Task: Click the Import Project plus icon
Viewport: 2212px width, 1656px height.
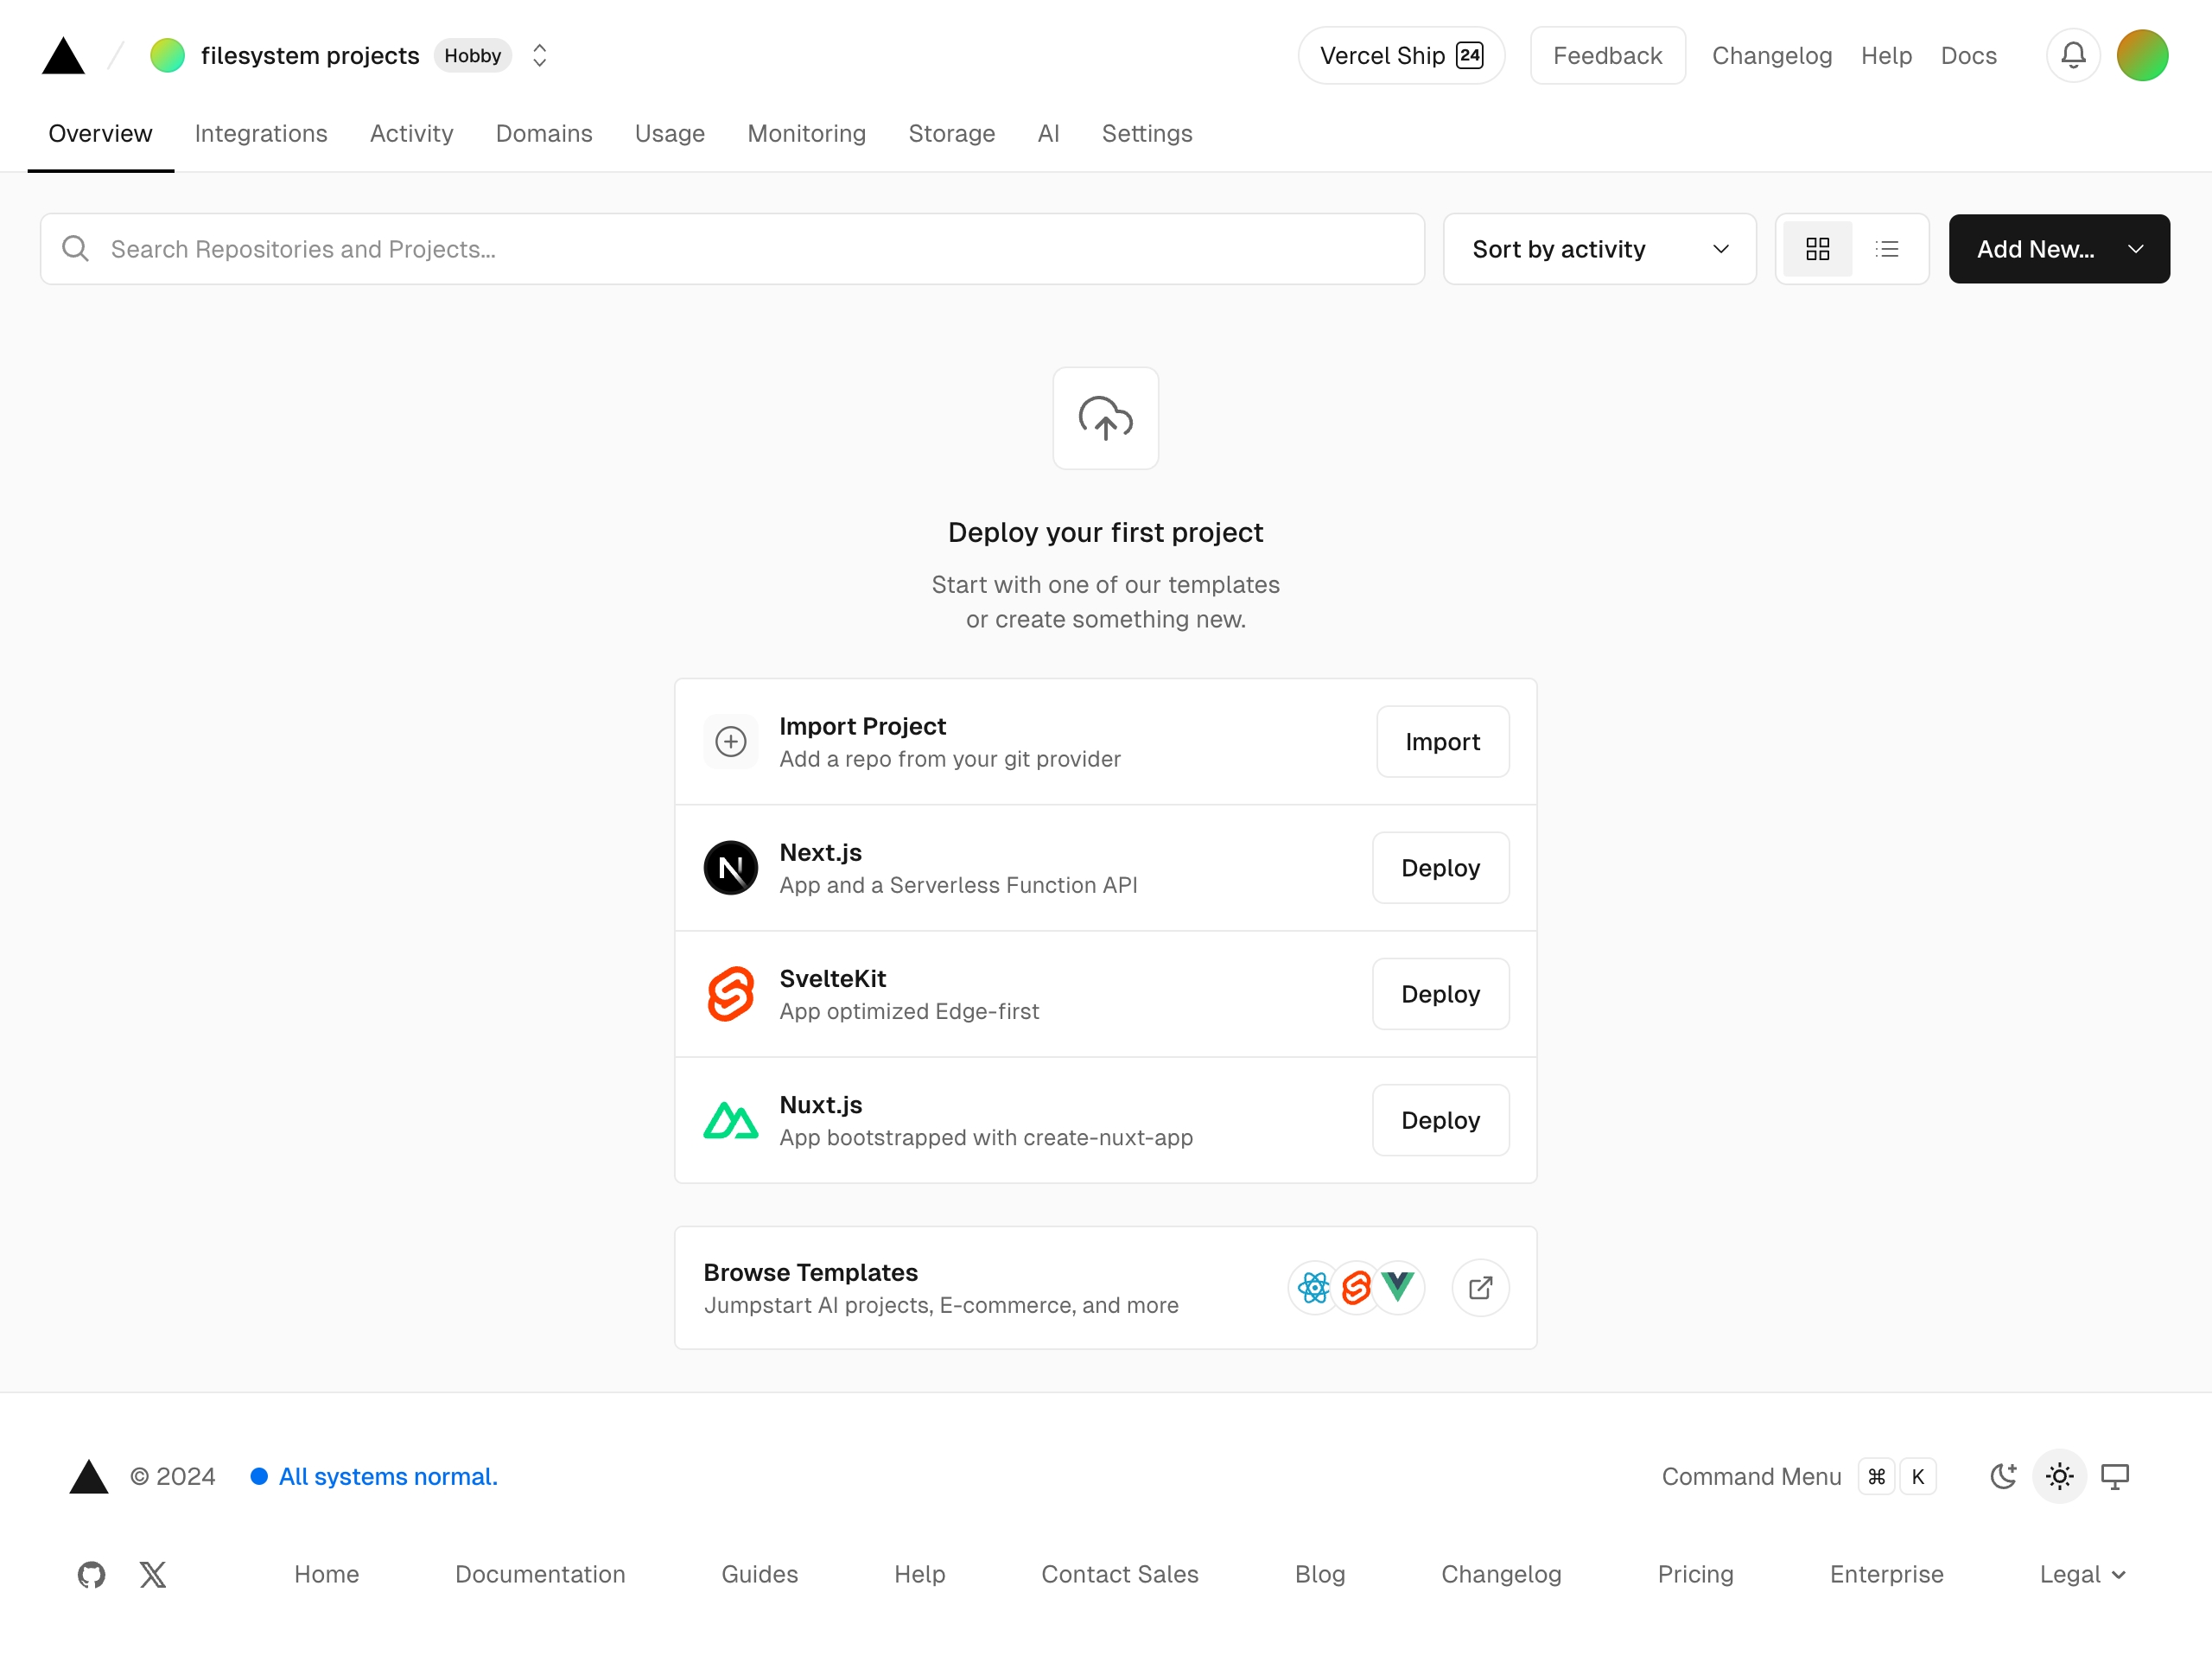Action: click(731, 741)
